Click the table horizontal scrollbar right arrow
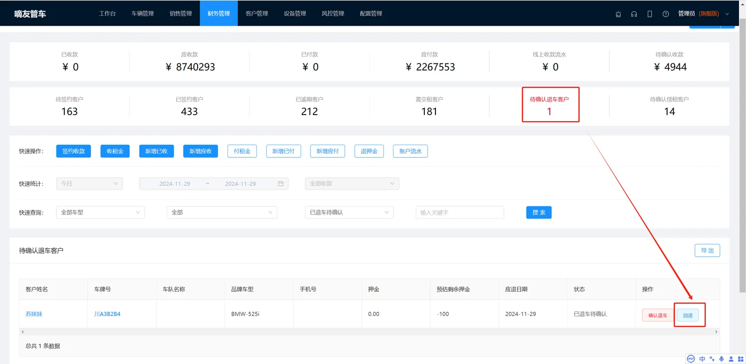 pos(717,332)
